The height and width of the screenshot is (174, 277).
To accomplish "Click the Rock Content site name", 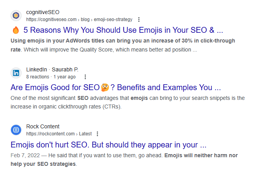I will 43,126.
